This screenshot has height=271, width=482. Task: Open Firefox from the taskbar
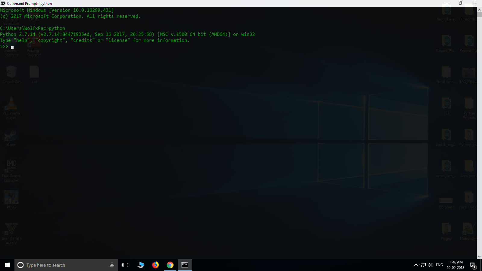pyautogui.click(x=155, y=265)
